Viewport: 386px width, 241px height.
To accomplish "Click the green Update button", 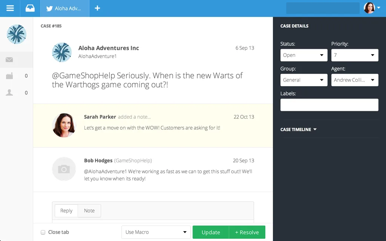I will coord(211,232).
